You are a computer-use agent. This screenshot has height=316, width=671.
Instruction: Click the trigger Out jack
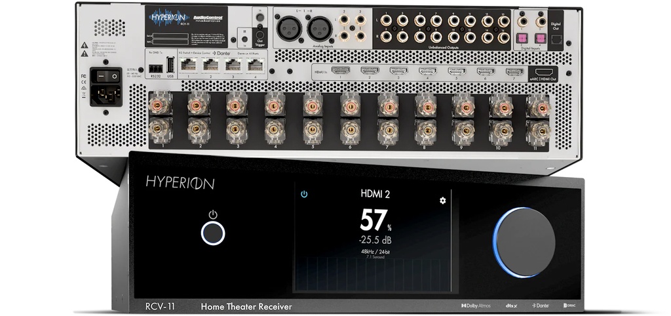coord(259,35)
